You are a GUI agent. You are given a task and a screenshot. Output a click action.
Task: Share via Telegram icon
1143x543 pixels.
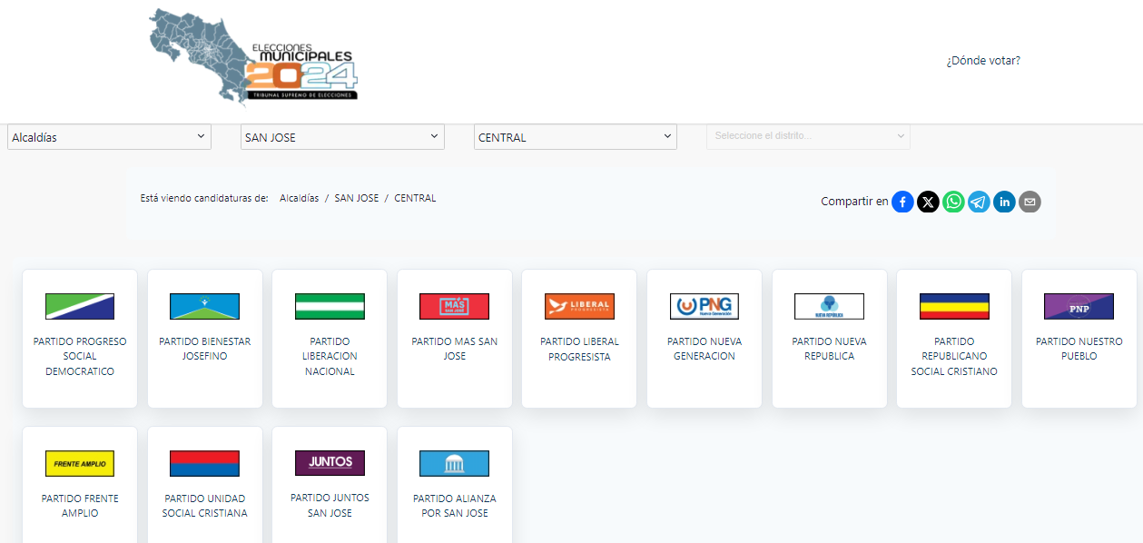pyautogui.click(x=979, y=202)
